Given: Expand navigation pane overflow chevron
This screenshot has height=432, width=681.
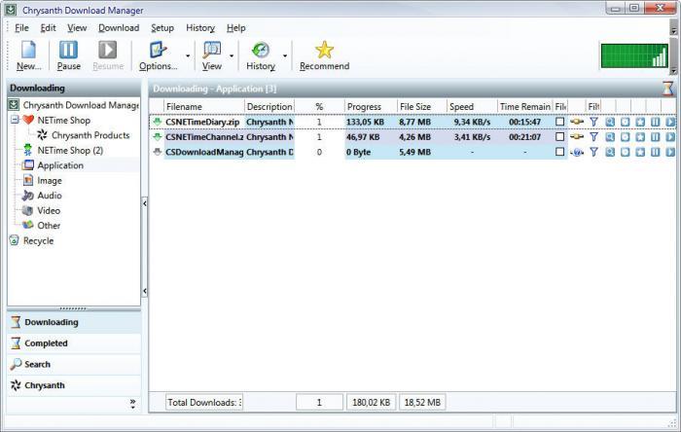Looking at the screenshot, I should (132, 404).
